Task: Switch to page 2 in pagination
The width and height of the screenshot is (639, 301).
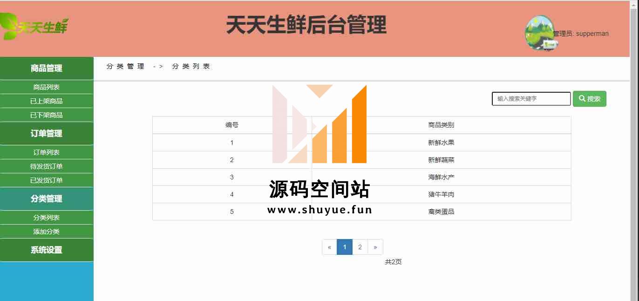Action: (360, 247)
